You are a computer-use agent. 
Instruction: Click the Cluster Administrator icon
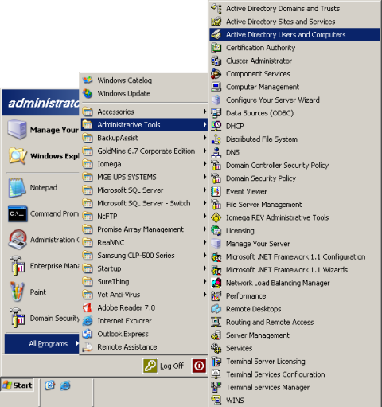tap(216, 61)
